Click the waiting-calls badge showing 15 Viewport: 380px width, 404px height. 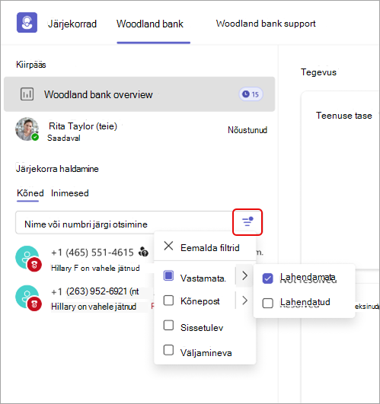tap(251, 94)
